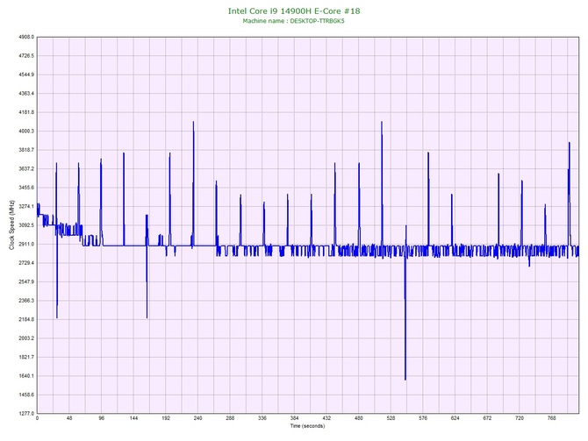Select the 1277.0 y-axis value
This screenshot has height=441, width=588.
pyautogui.click(x=26, y=414)
